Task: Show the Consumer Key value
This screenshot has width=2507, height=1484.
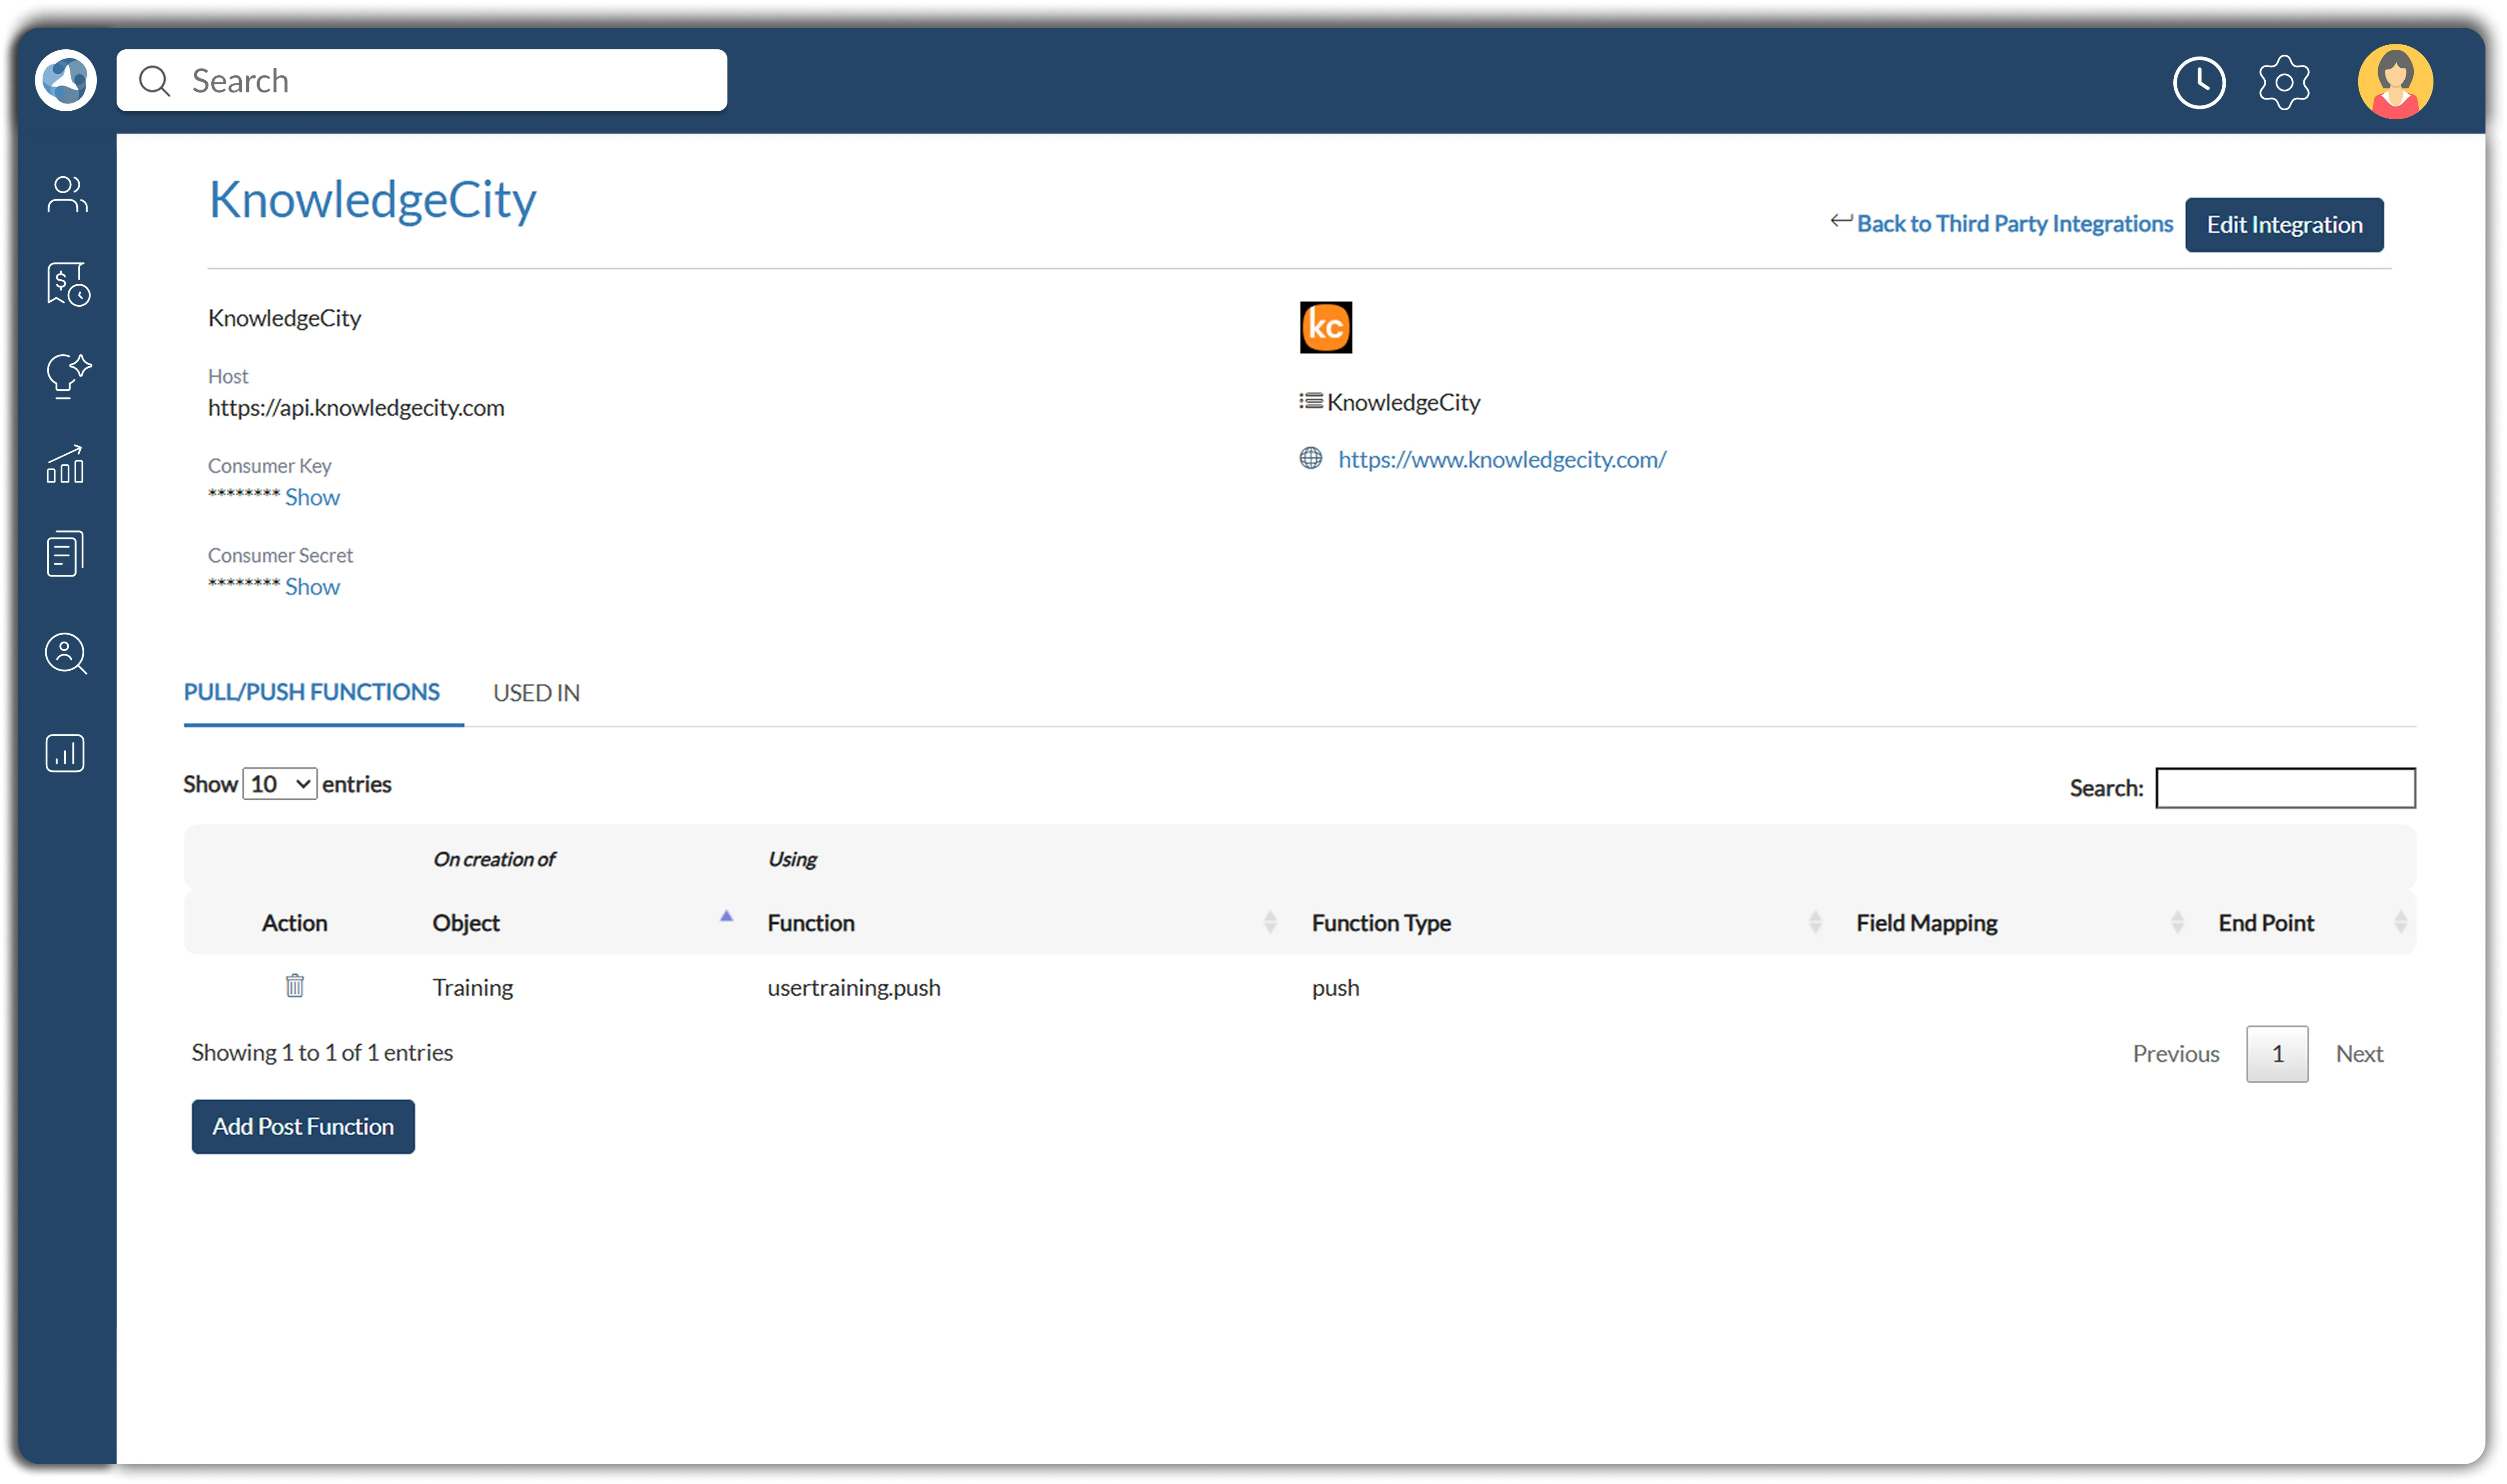Action: pos(312,497)
